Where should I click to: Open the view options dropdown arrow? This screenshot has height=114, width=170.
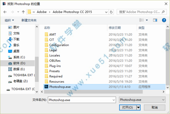[147, 20]
